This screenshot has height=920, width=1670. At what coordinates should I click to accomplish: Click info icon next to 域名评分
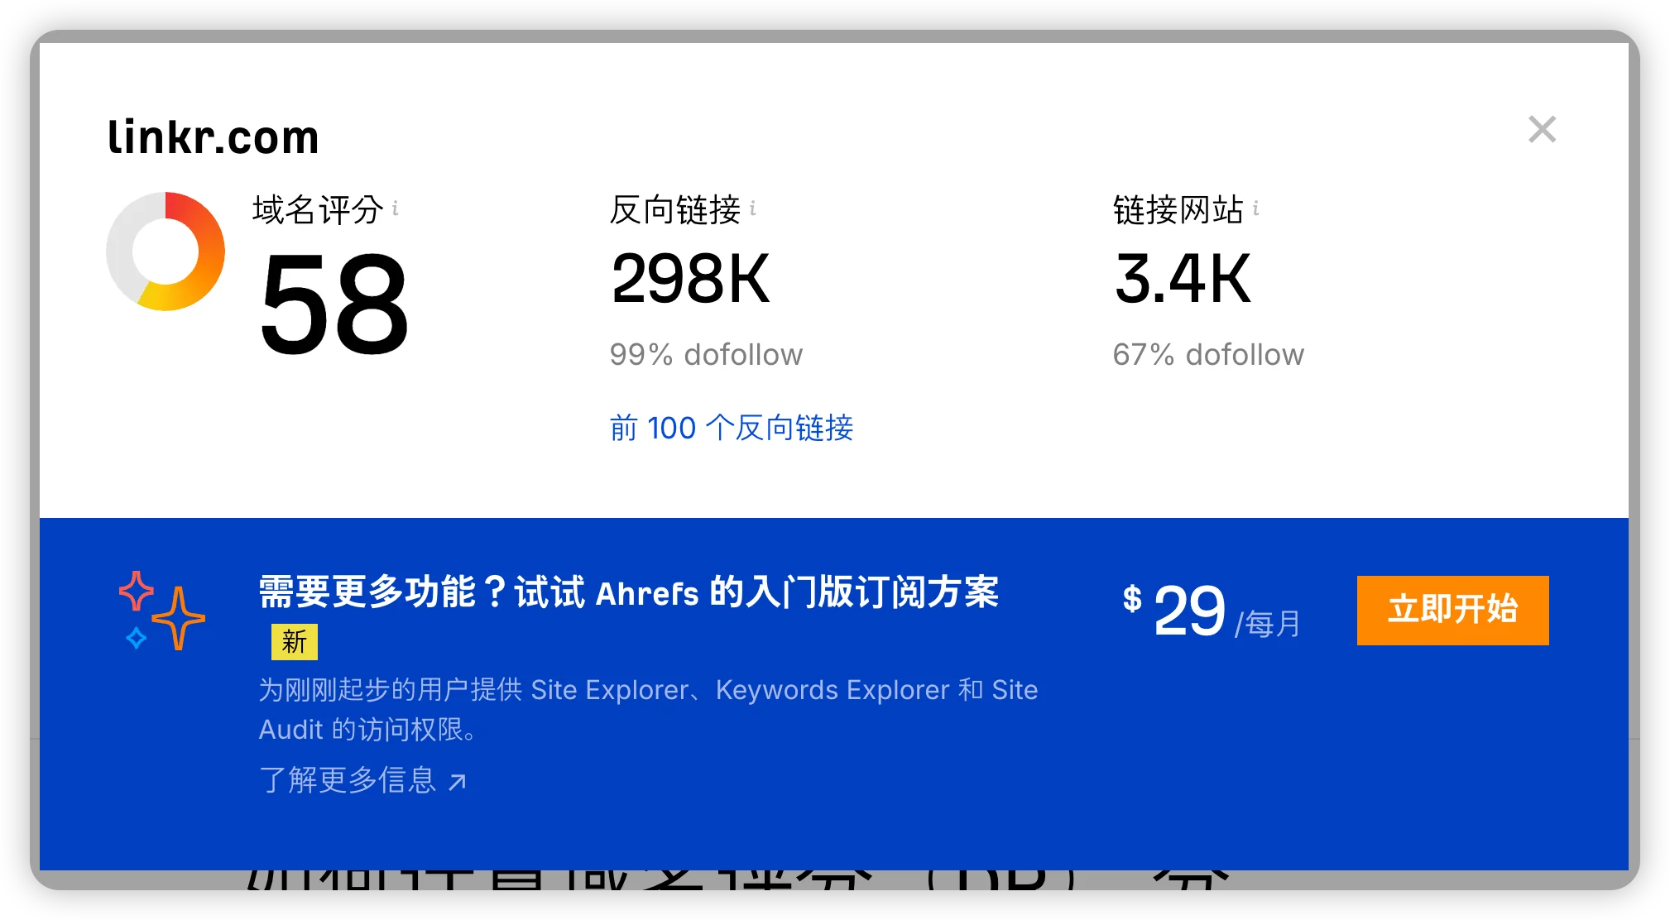(396, 208)
